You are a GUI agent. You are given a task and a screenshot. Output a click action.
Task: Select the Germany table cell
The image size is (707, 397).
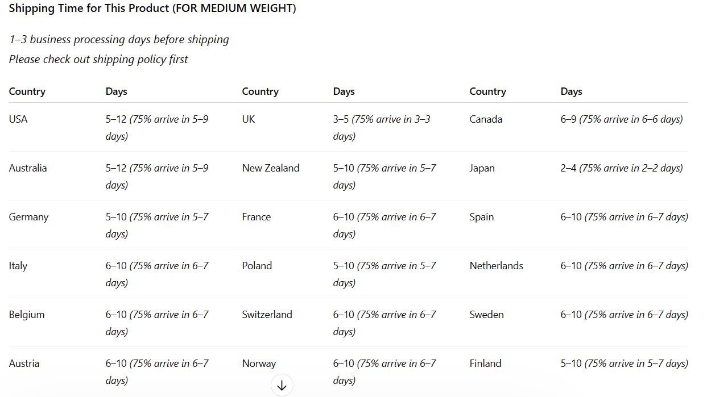[x=28, y=217]
